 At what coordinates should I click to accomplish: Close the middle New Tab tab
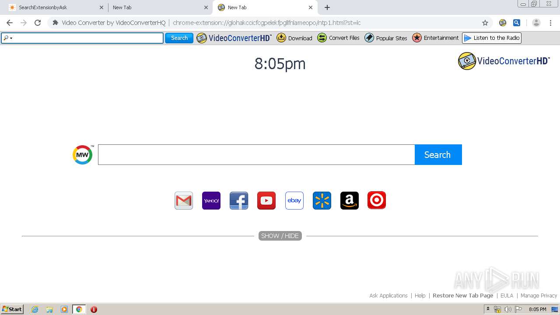coord(206,7)
